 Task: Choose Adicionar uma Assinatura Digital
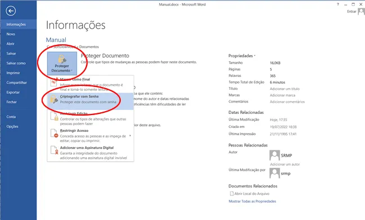click(90, 153)
